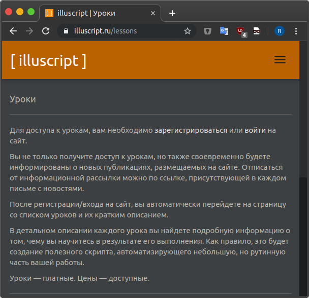Click the illuscript.ru/lessons address bar
This screenshot has height=298, width=309.
(127, 31)
